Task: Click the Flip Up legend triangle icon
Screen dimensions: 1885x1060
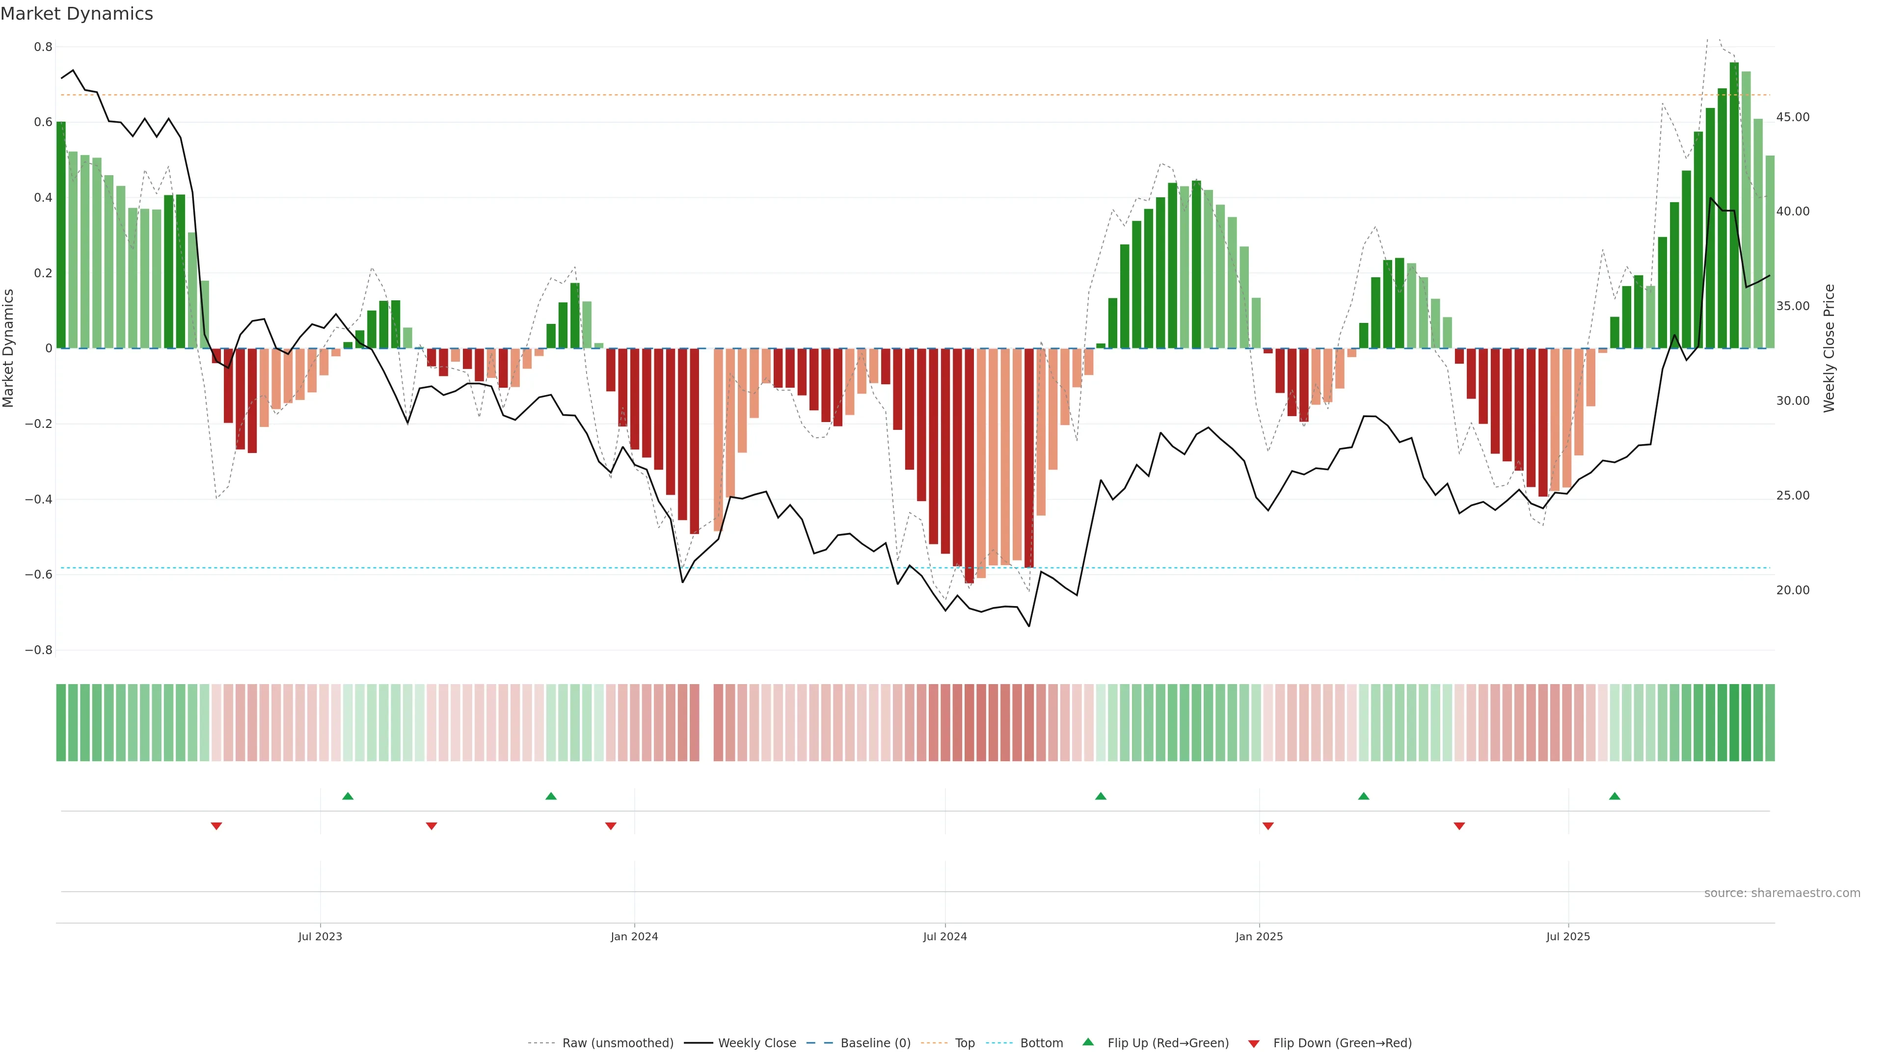Action: (x=1088, y=1042)
